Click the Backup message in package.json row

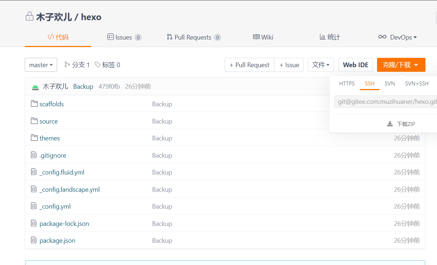(162, 241)
